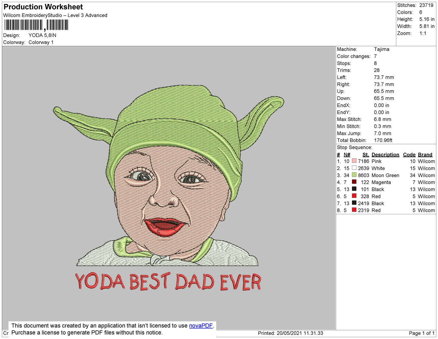Click the Max Jump value 7.0 mm
The image size is (438, 339).
383,133
